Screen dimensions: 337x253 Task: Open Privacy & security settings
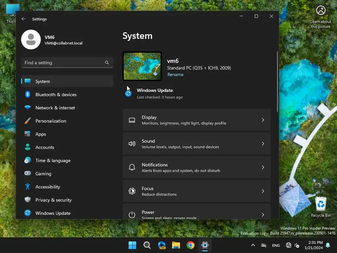(x=67, y=200)
